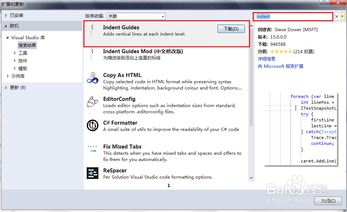The height and width of the screenshot is (212, 347).
Task: Close the dialog with the title bar X
Action: (x=338, y=3)
